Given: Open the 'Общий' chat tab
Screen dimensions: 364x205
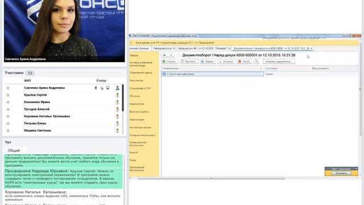Looking at the screenshot, I should (x=14, y=150).
